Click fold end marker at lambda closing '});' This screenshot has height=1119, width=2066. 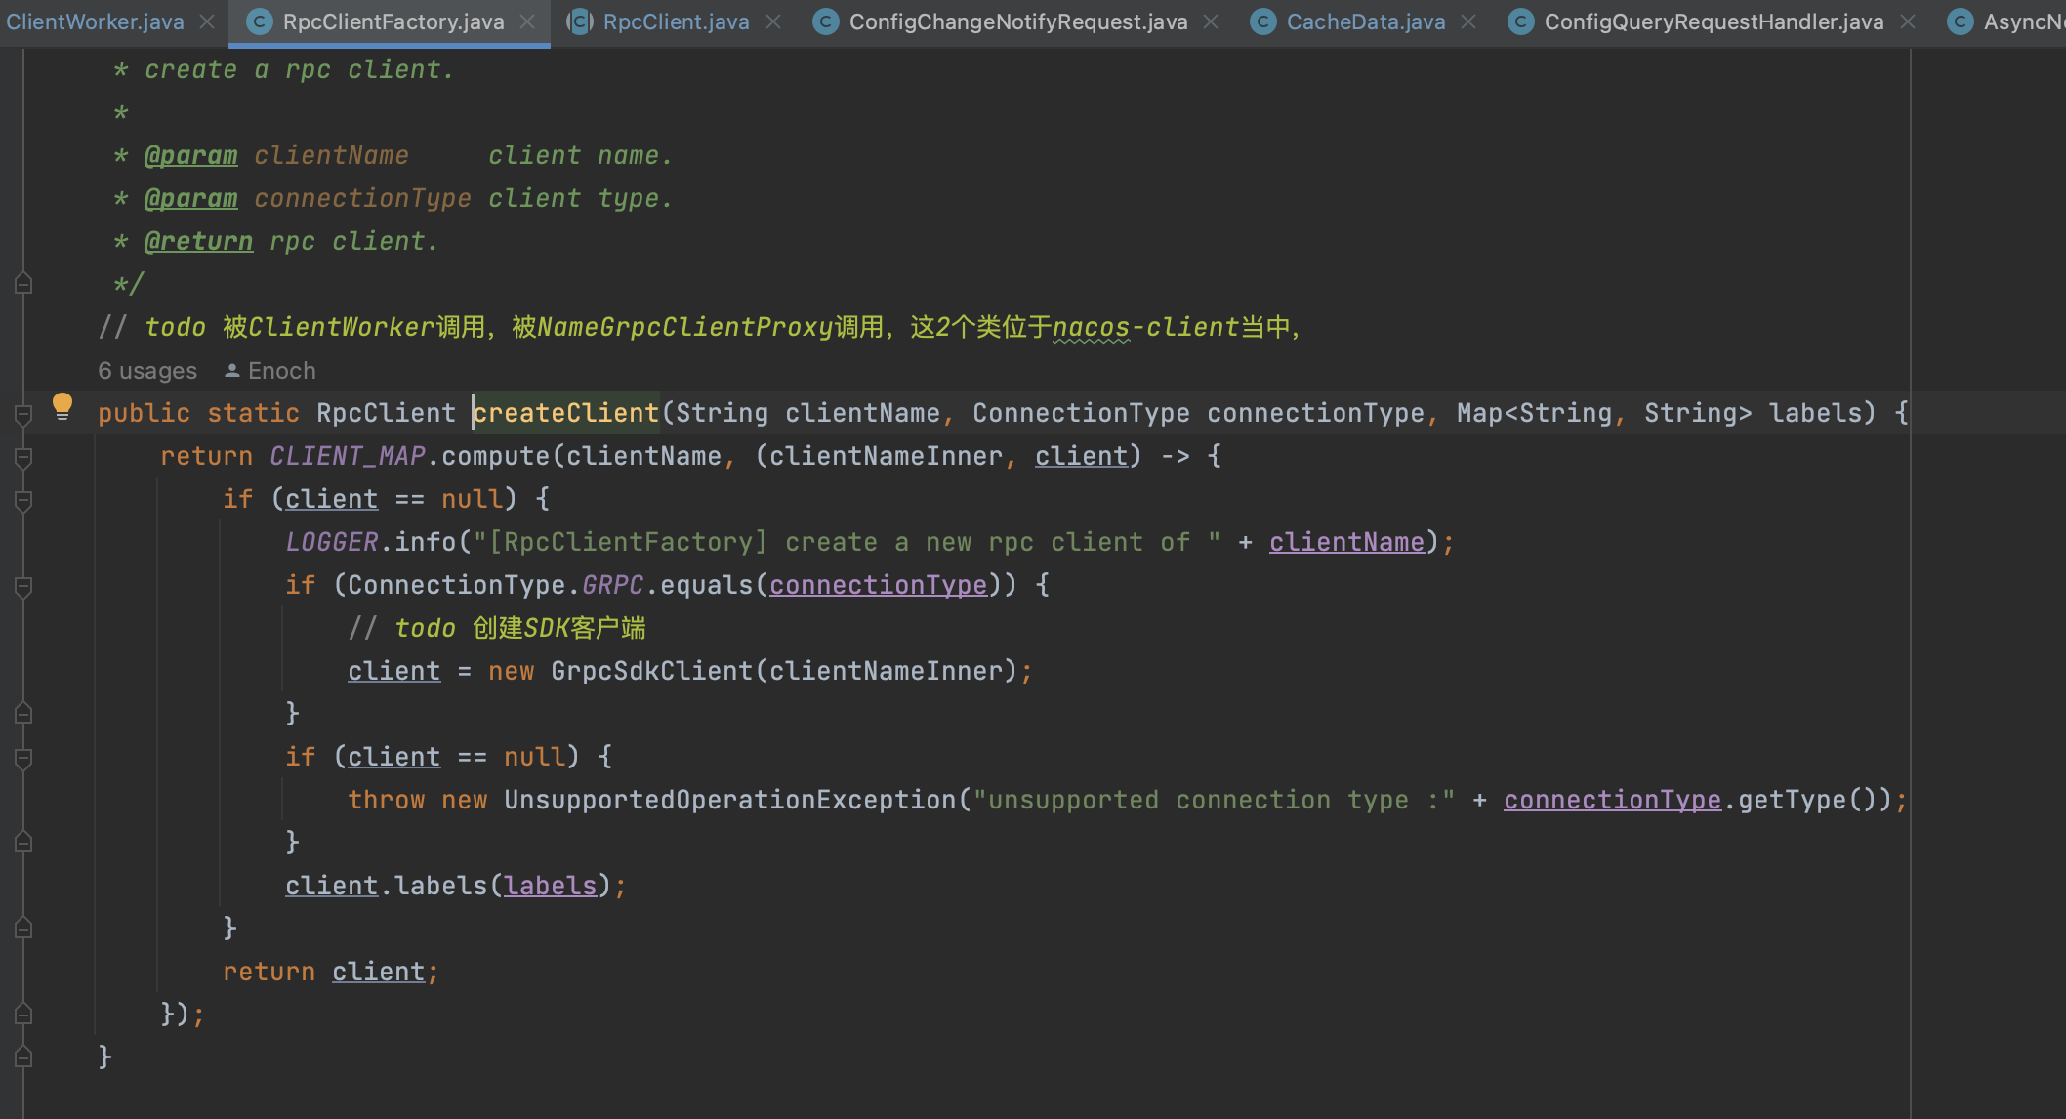(x=24, y=1015)
